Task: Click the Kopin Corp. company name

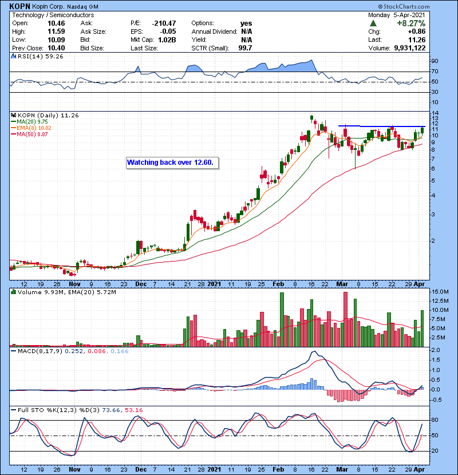Action: (x=48, y=6)
